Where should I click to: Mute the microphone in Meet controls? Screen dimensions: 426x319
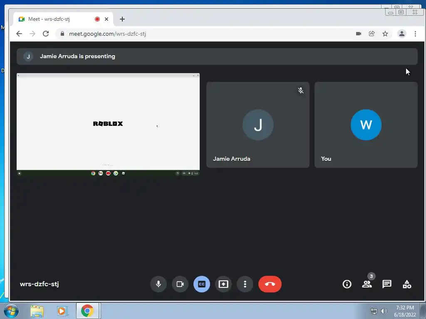pyautogui.click(x=159, y=284)
